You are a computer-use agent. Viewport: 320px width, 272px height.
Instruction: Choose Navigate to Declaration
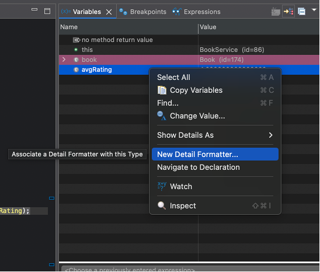coord(215,168)
